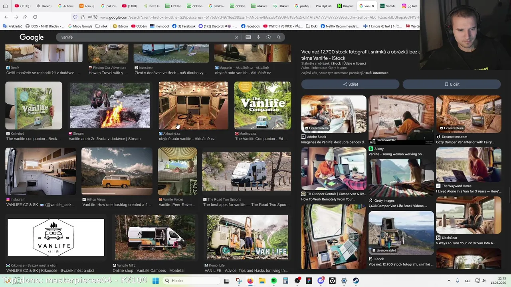The image size is (511, 287).
Task: Click the vanlife search input field
Action: [x=146, y=37]
